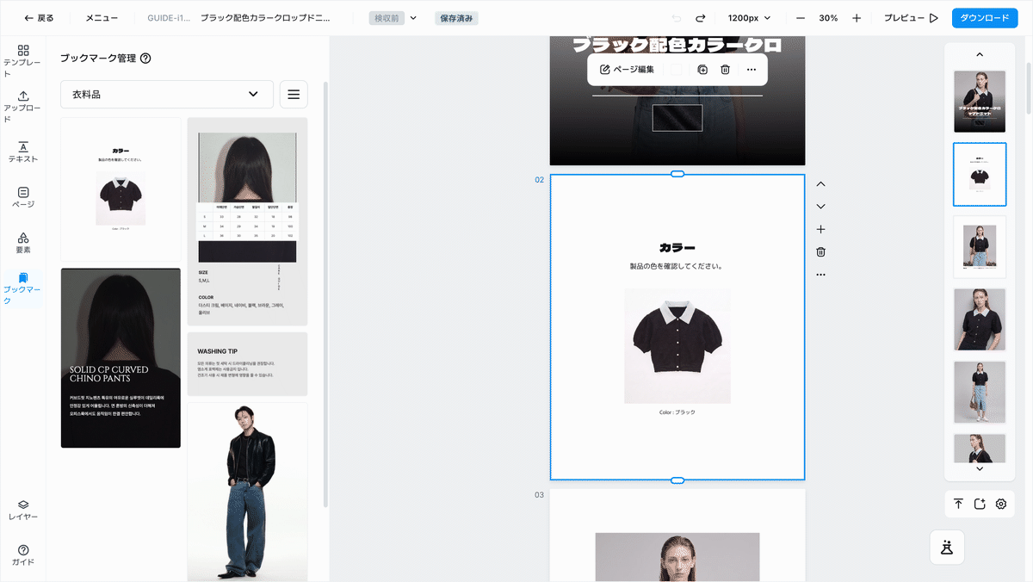Select the first page thumbnail with title
This screenshot has width=1033, height=582.
point(980,102)
